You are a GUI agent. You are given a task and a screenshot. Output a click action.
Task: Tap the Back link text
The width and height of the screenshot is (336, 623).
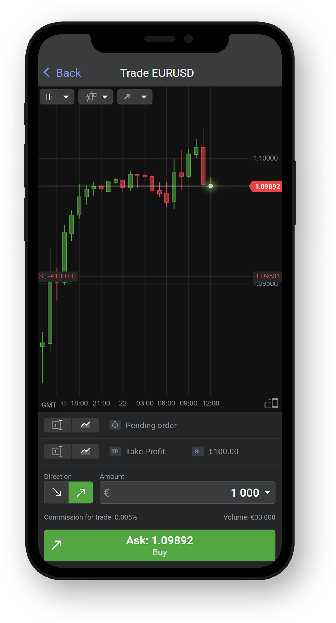(x=69, y=73)
